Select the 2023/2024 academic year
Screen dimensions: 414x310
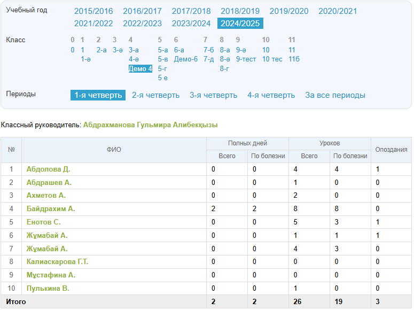(191, 24)
